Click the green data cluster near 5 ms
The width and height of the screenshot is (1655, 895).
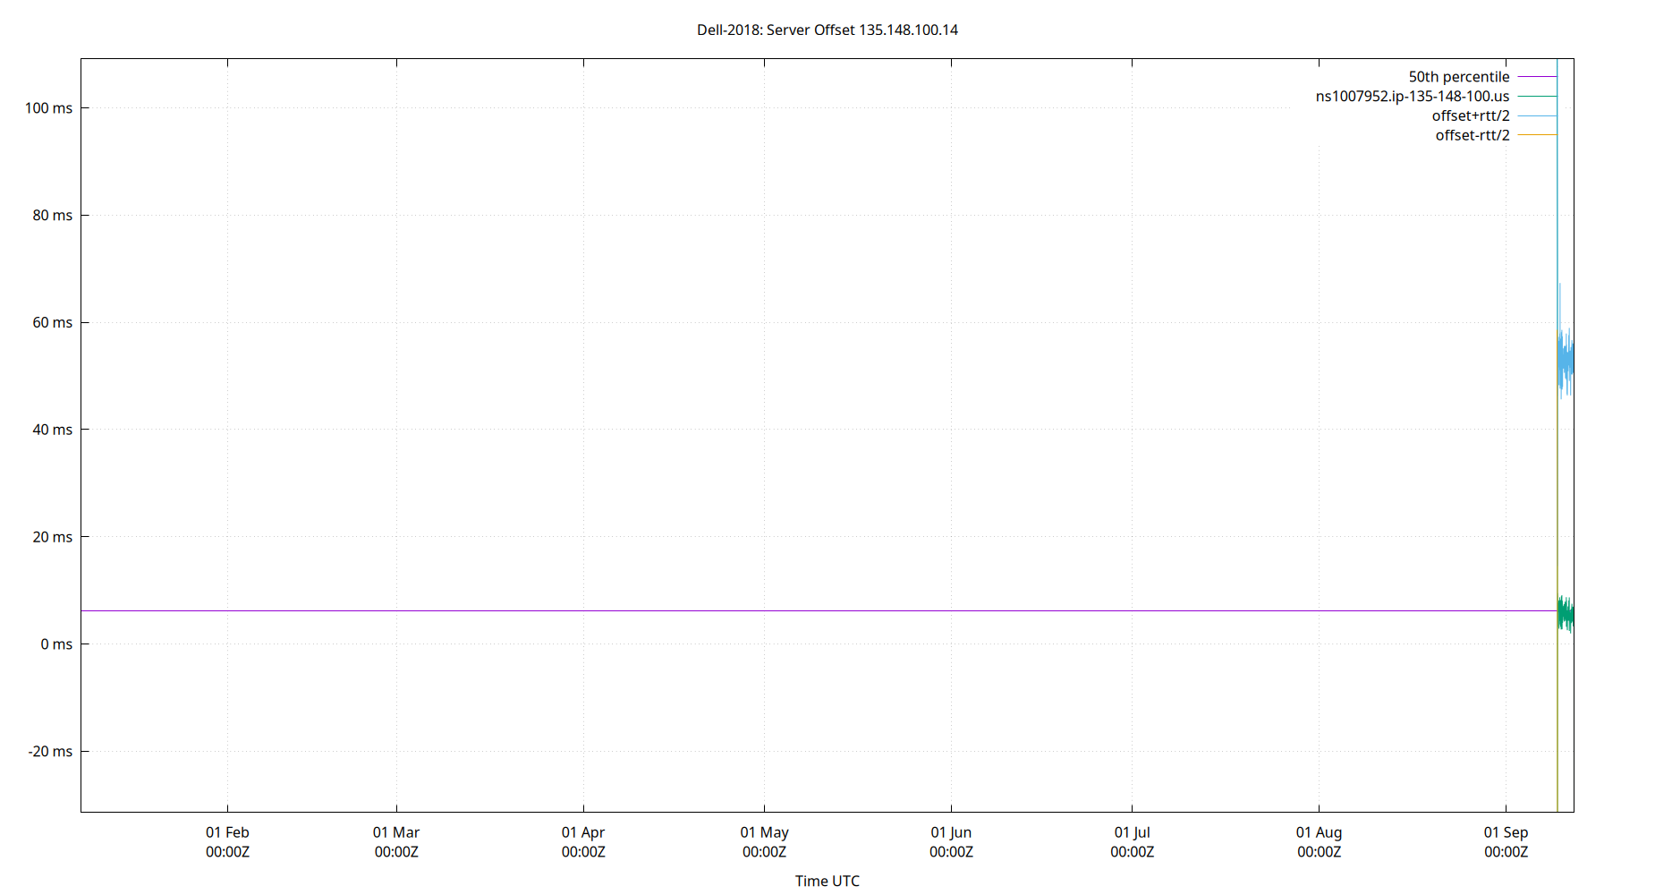pyautogui.click(x=1564, y=613)
